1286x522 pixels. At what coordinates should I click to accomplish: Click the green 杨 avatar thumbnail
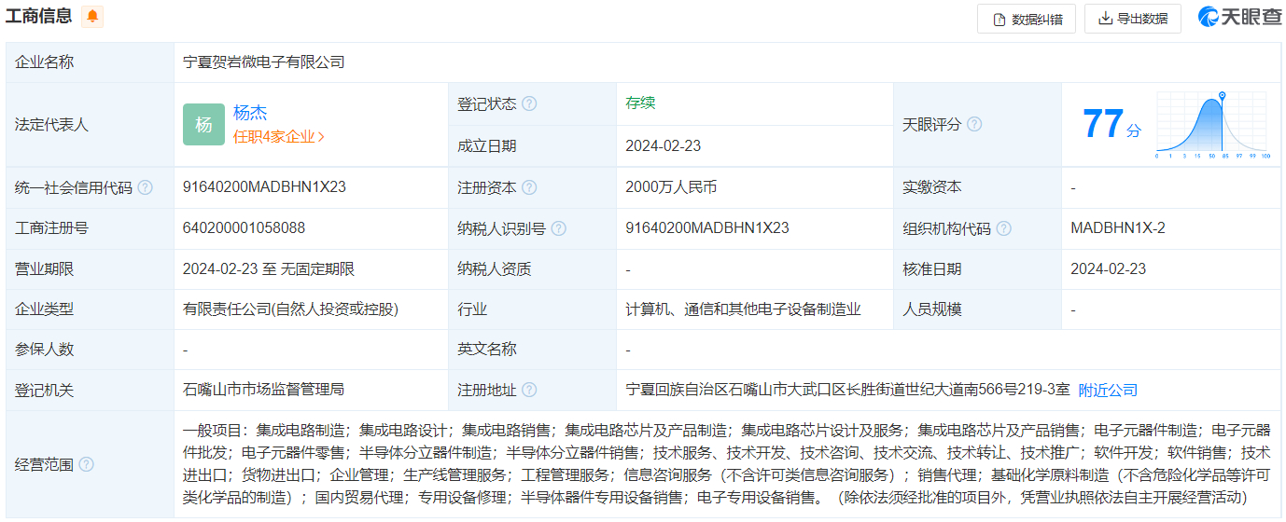click(203, 124)
